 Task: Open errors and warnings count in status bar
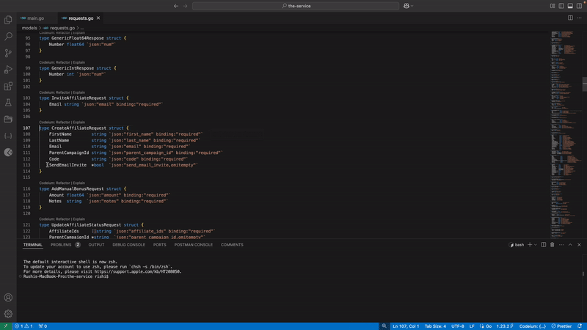coord(23,326)
